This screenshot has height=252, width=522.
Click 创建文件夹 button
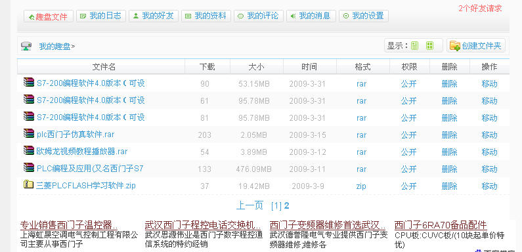point(476,45)
